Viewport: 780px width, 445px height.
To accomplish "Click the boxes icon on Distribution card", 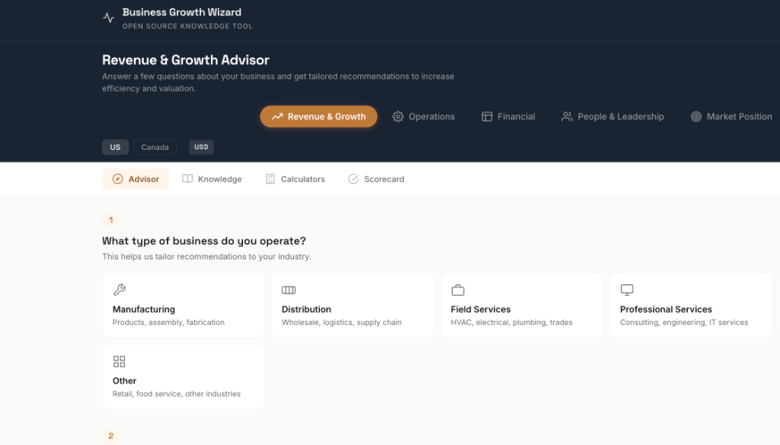I will click(289, 289).
